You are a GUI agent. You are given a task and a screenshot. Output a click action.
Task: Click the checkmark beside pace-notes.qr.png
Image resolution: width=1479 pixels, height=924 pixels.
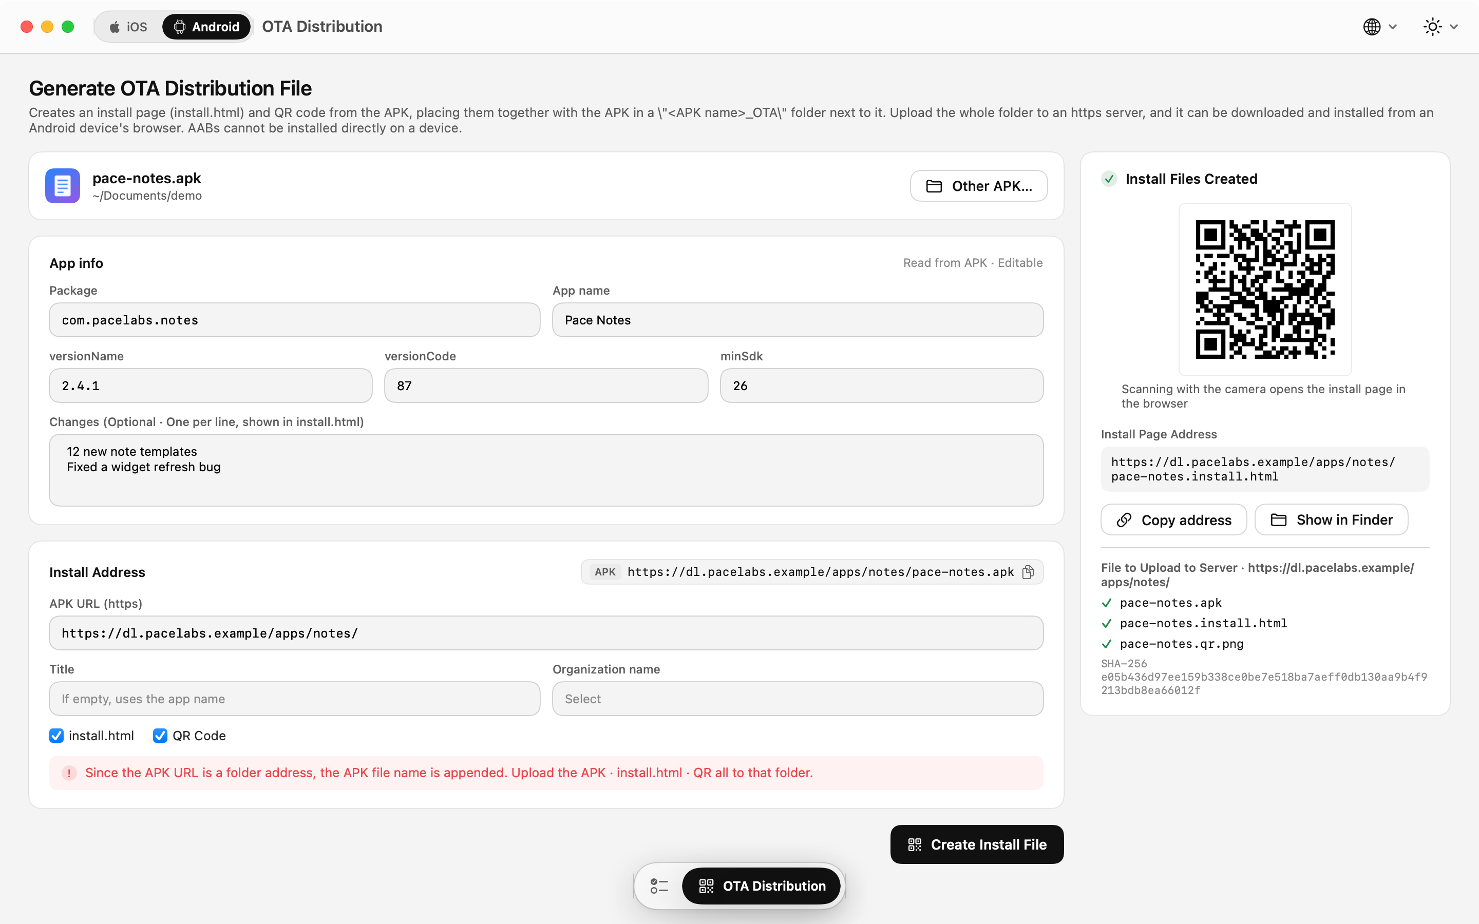1107,644
